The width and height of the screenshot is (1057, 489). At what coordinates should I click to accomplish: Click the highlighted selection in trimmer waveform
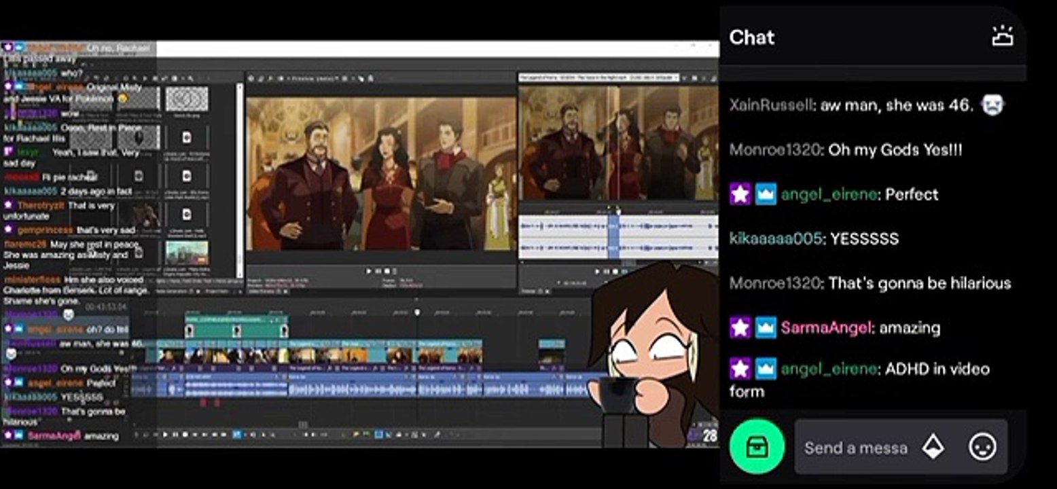tap(613, 237)
